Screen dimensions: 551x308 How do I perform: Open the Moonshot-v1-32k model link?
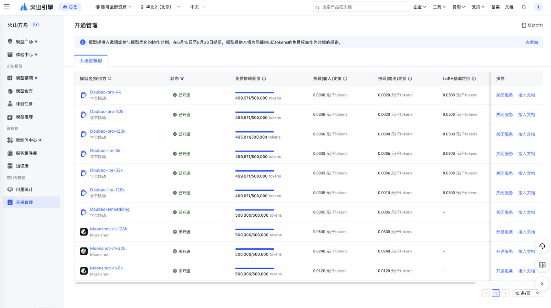click(107, 248)
